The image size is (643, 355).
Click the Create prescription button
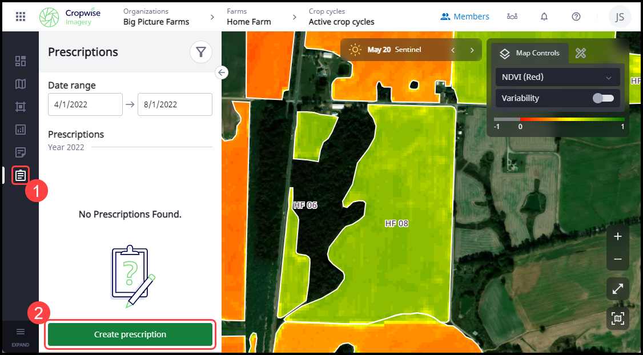(x=130, y=334)
